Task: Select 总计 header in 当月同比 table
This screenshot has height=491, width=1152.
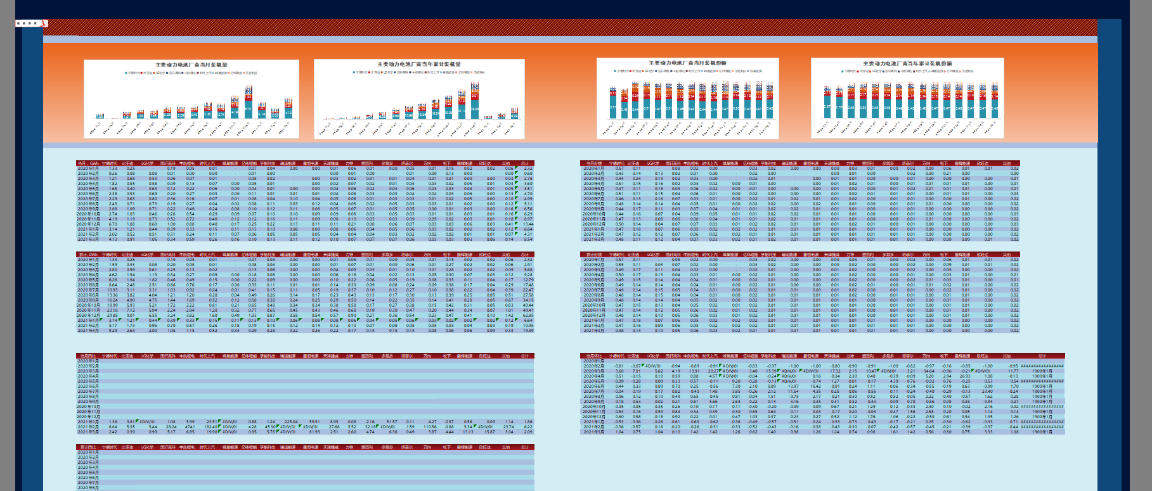Action: [525, 356]
